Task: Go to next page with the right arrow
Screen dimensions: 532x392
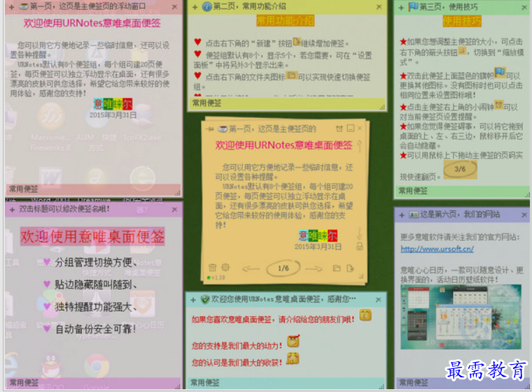Action: click(x=314, y=269)
